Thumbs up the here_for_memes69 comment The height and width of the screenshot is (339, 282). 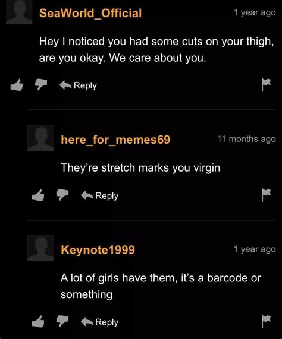pyautogui.click(x=38, y=195)
